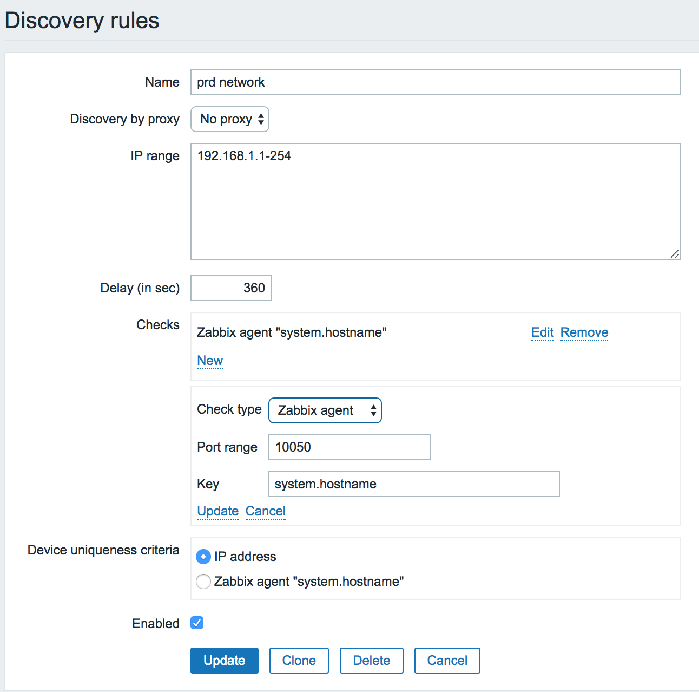Click the Key input field
The height and width of the screenshot is (692, 699).
[414, 484]
